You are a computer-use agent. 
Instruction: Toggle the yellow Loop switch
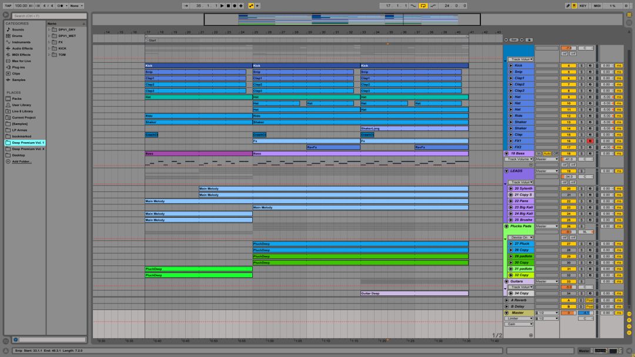tap(423, 6)
